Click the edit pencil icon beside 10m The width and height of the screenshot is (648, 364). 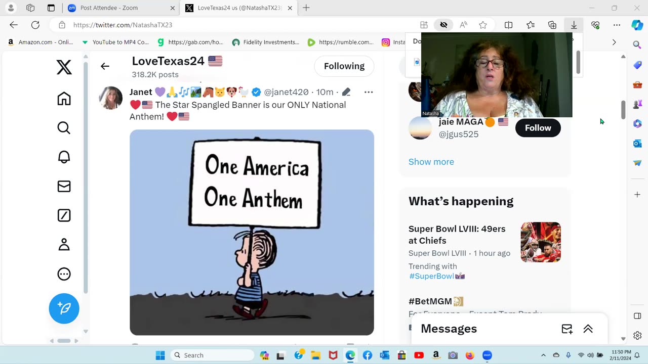pyautogui.click(x=346, y=92)
